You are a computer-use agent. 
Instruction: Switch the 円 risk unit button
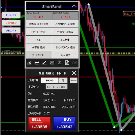(63, 80)
